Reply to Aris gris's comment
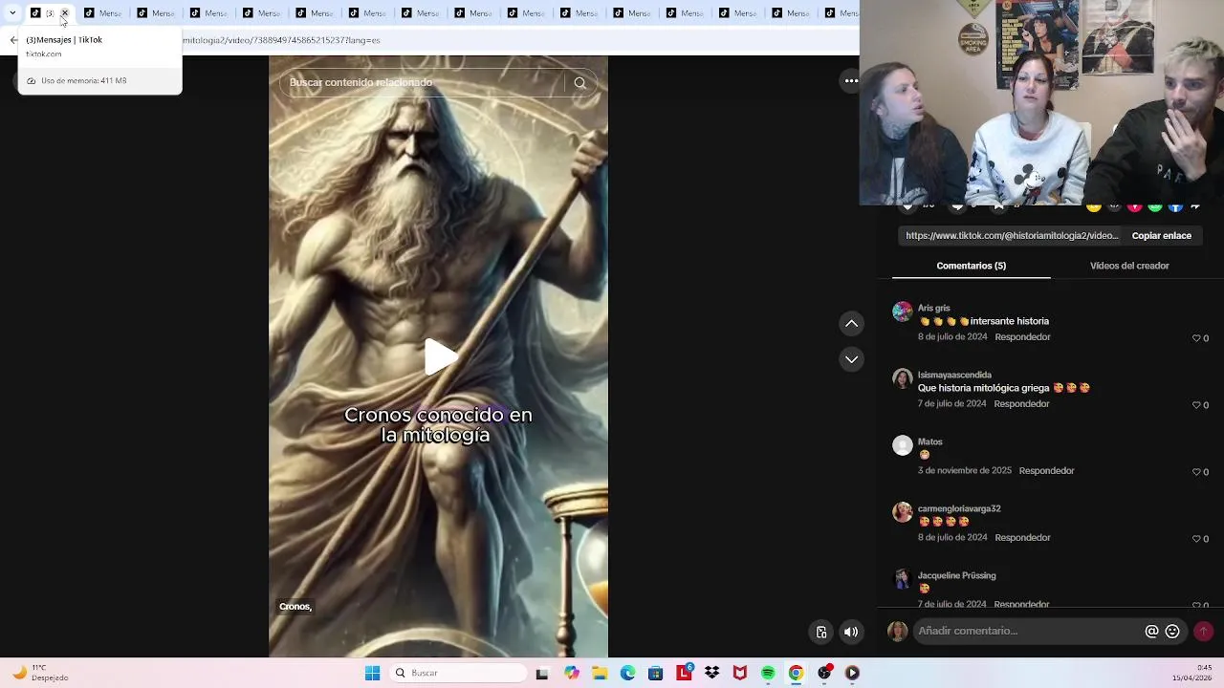 (x=1022, y=337)
